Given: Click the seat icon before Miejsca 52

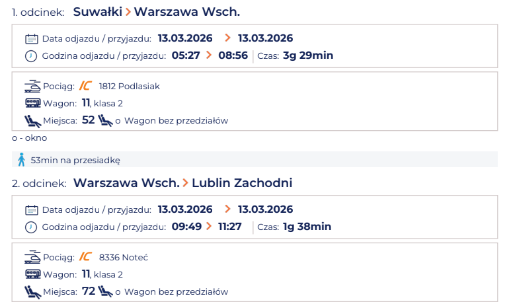Looking at the screenshot, I should click(32, 121).
